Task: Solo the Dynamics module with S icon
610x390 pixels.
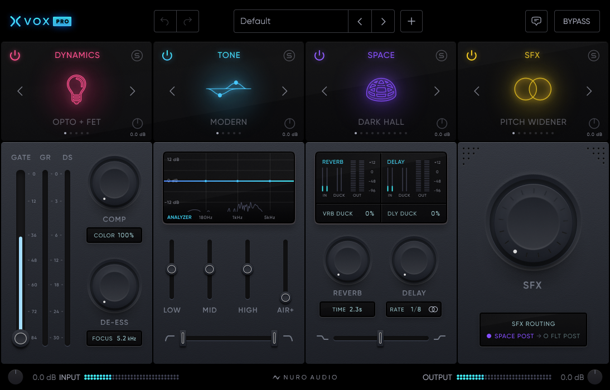Action: pos(137,55)
